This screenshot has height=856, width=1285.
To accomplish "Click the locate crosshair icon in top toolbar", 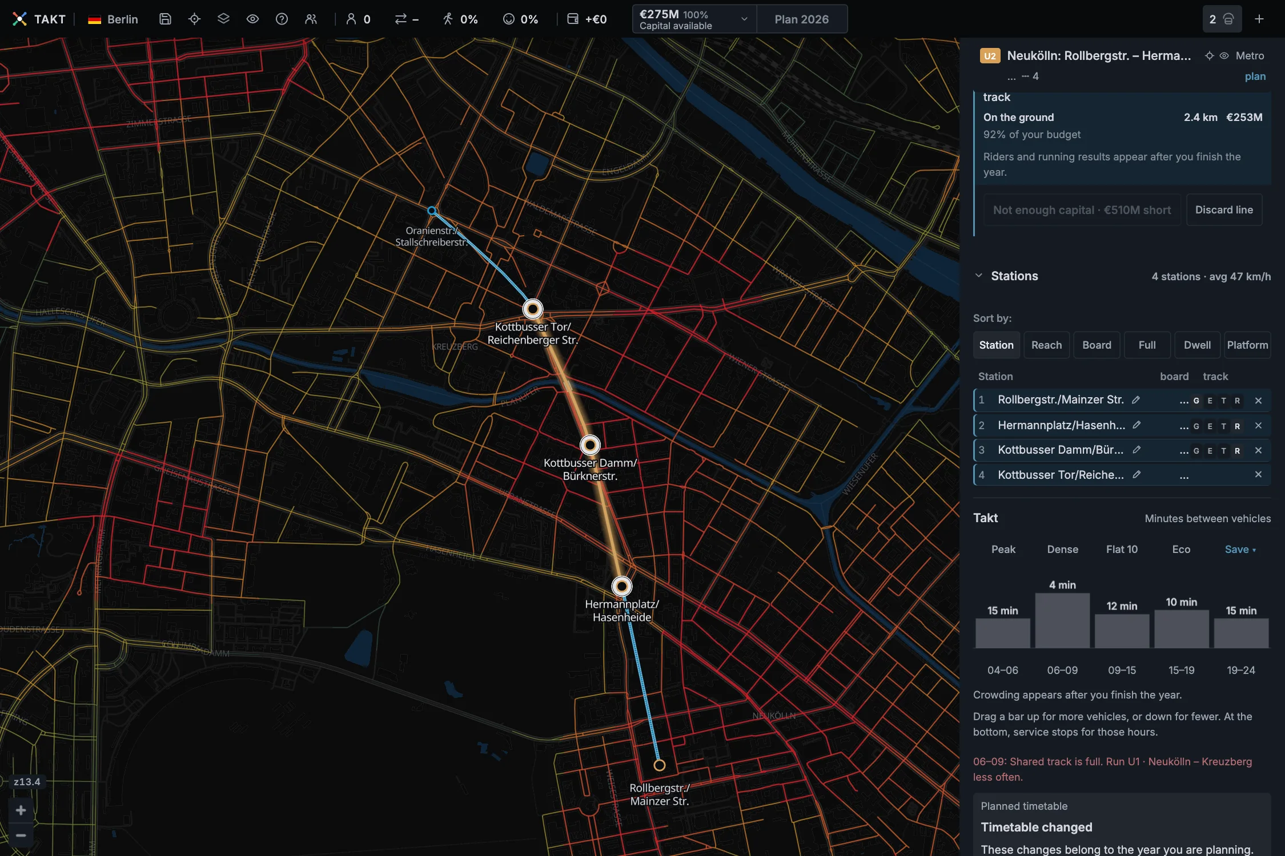I will click(194, 19).
